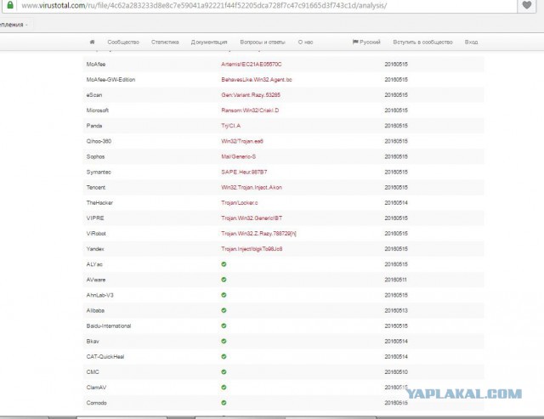Select the Mal/Generic-S detection result
Image resolution: width=544 pixels, height=419 pixels.
tap(238, 156)
